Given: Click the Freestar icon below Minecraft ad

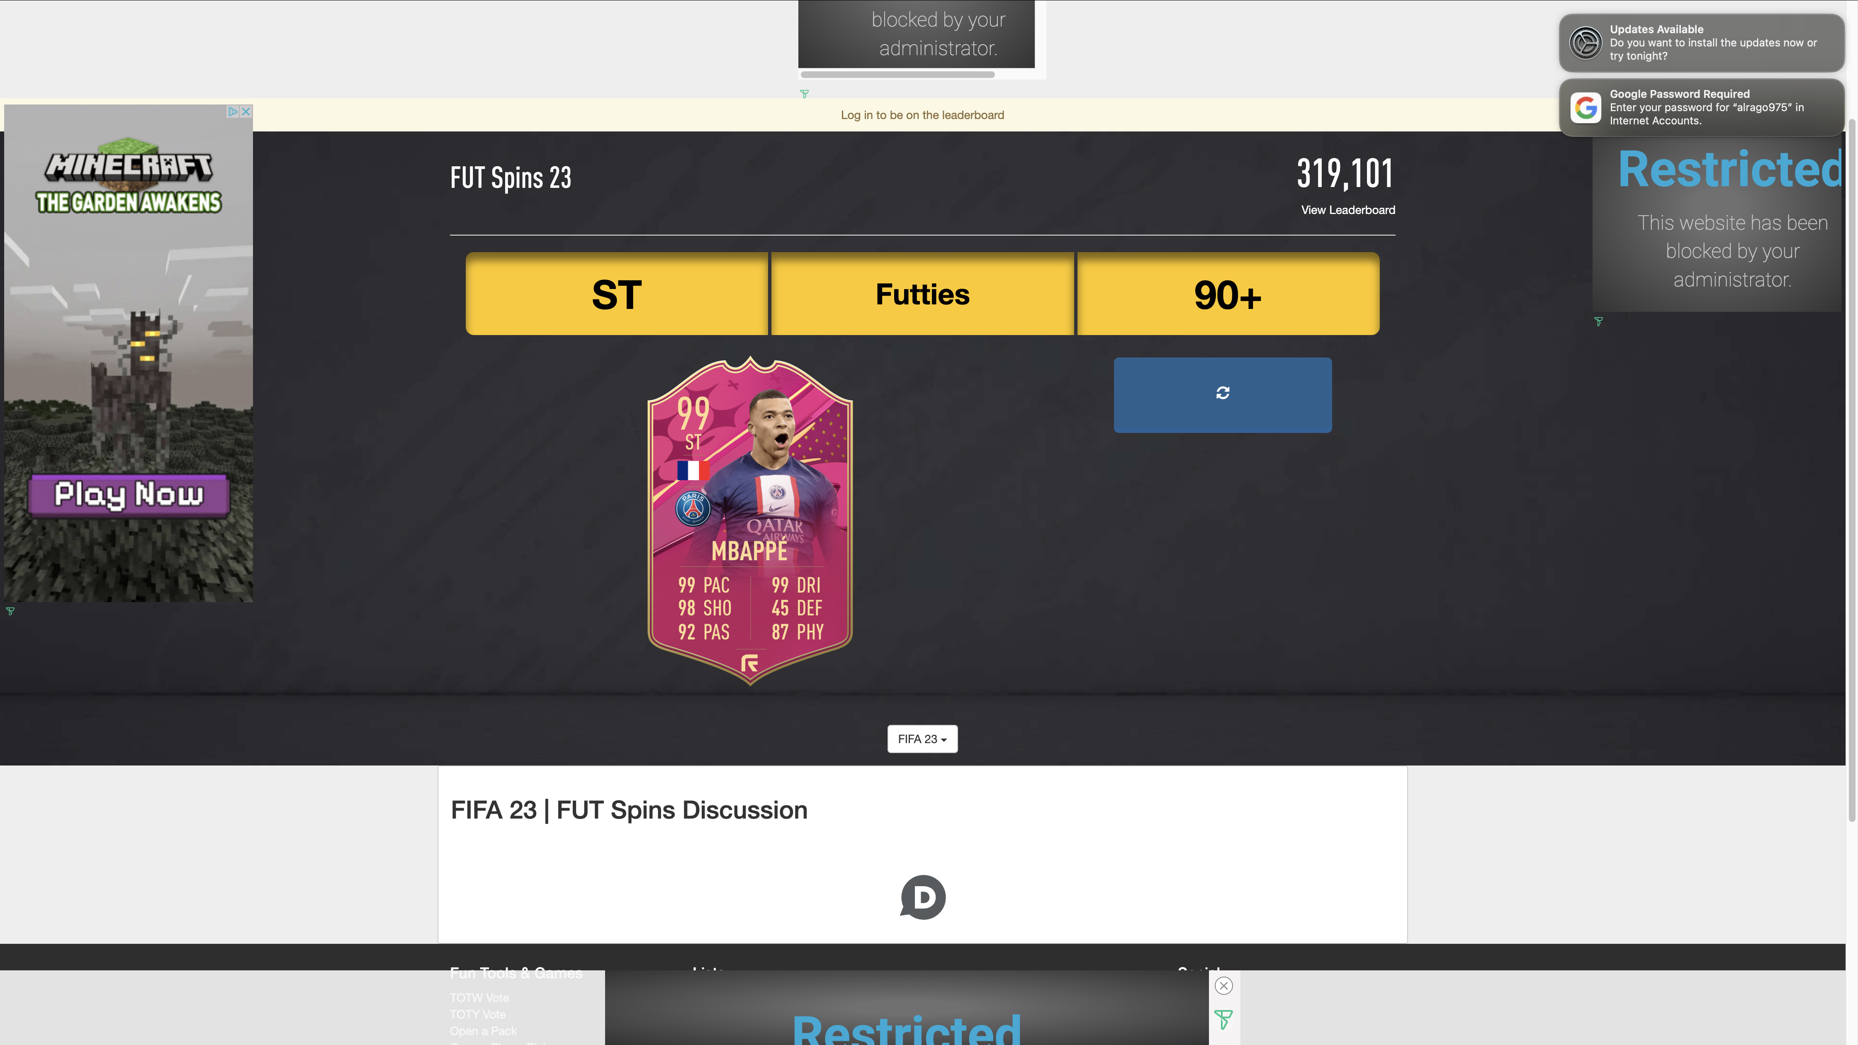Looking at the screenshot, I should [x=10, y=611].
